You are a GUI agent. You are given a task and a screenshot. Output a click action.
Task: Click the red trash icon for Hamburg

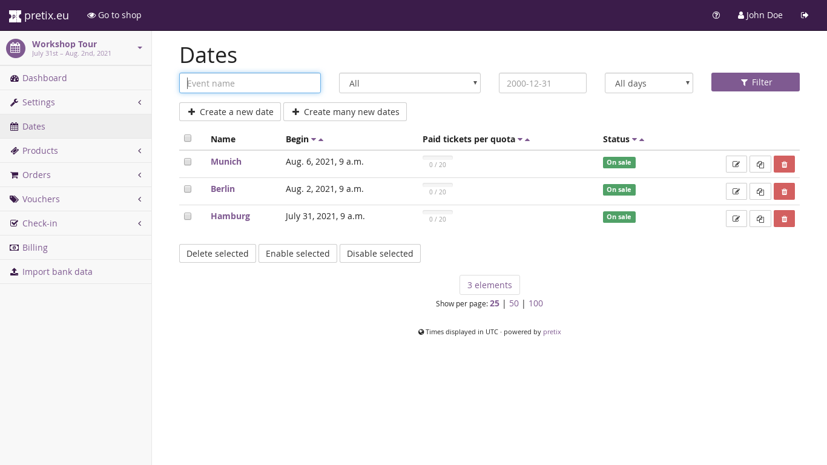(x=784, y=219)
